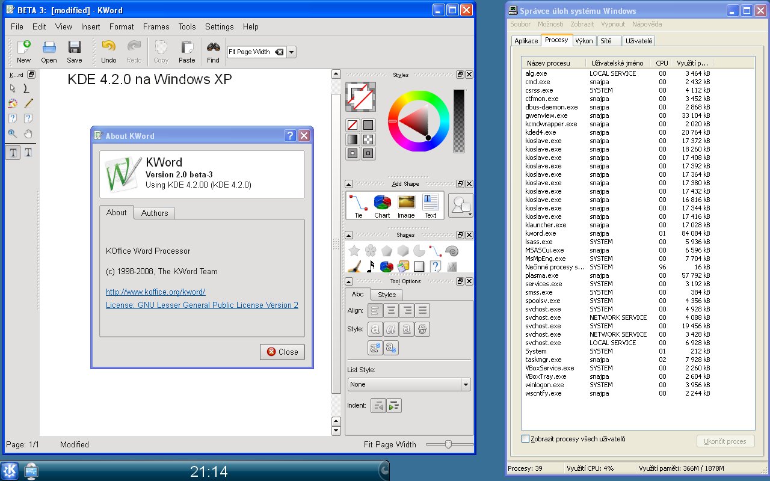Switch to Výkon tab in Task Manager

(584, 41)
